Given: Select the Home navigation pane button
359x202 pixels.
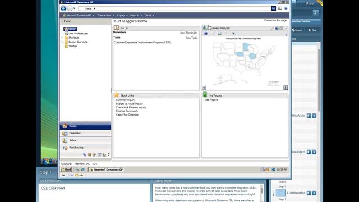Looking at the screenshot, I should click(85, 126).
